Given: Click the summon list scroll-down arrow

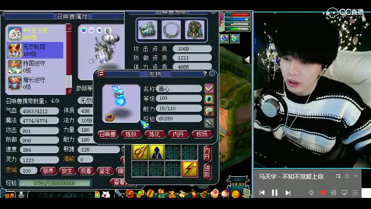Looking at the screenshot, I should pos(69,91).
